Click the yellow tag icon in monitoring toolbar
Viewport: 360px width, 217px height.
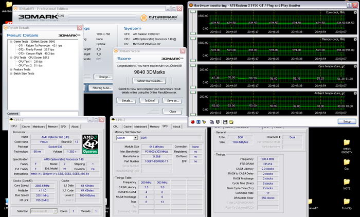point(204,122)
